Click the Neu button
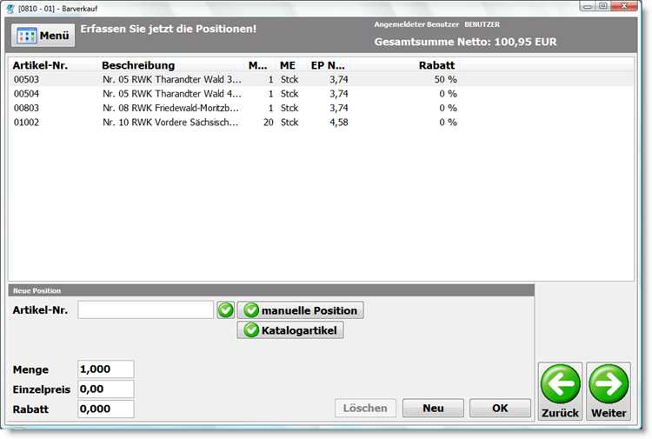Screen dimensions: 652x439 [x=433, y=409]
